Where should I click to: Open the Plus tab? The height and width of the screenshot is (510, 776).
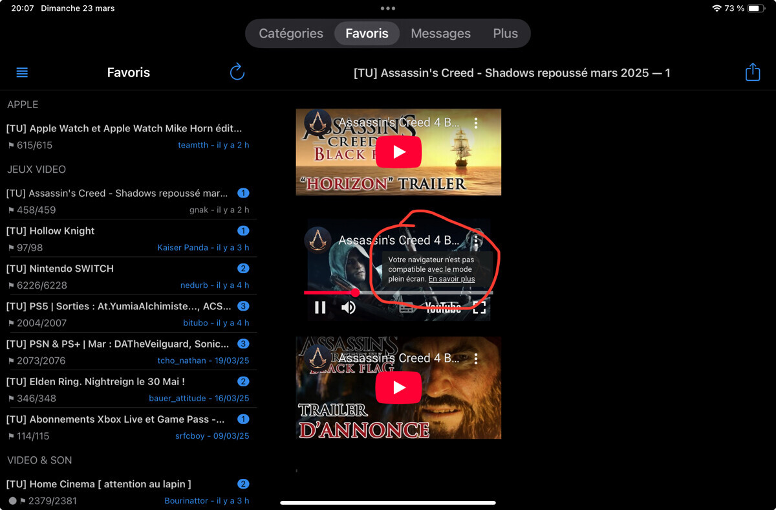click(x=505, y=34)
